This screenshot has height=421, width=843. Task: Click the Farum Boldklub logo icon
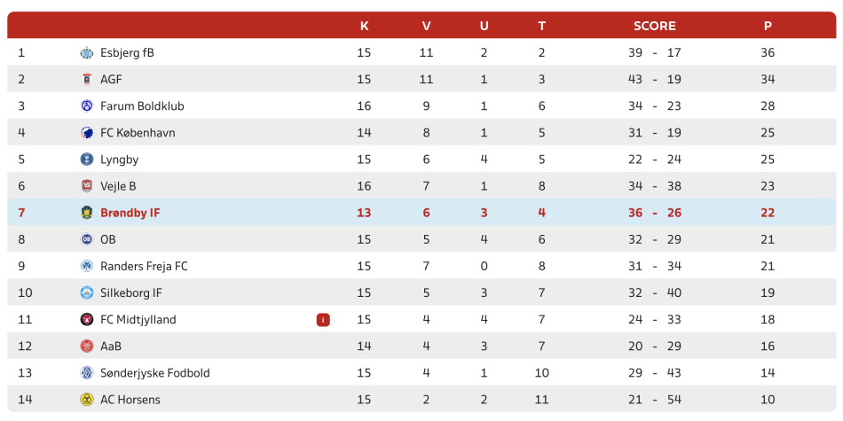point(87,106)
